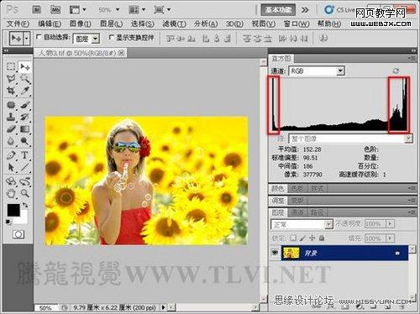The image size is (420, 314).
Task: Select the Line shape tool
Action: [x=25, y=167]
